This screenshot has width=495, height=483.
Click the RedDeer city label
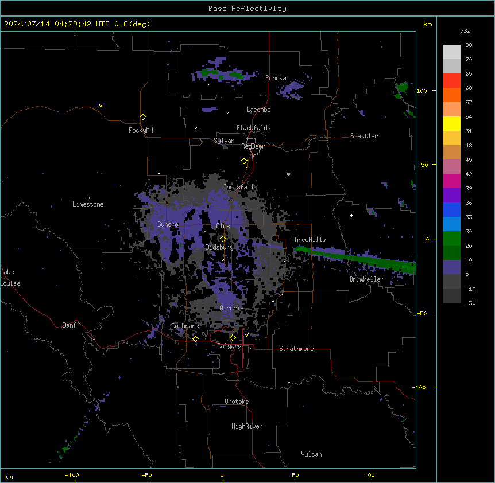coord(253,146)
